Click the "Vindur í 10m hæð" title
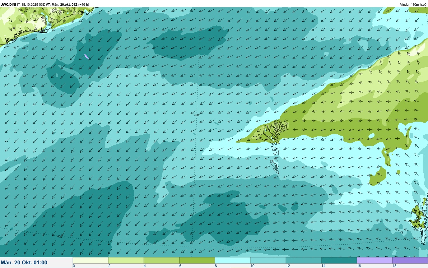The width and height of the screenshot is (428, 268). [413, 4]
